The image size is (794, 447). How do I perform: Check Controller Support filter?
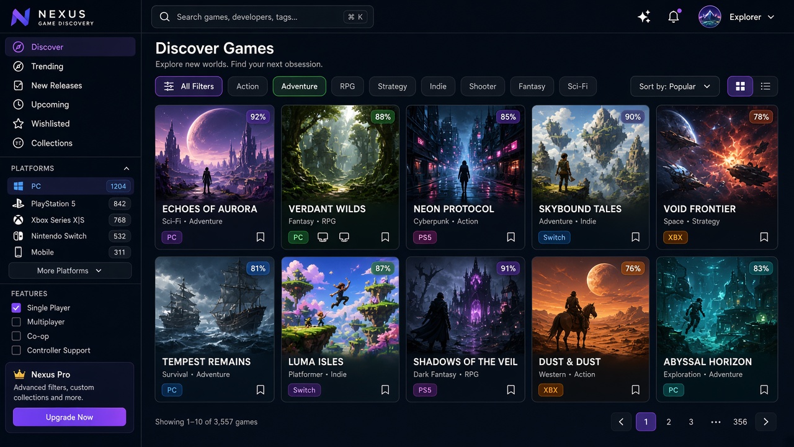(16, 351)
